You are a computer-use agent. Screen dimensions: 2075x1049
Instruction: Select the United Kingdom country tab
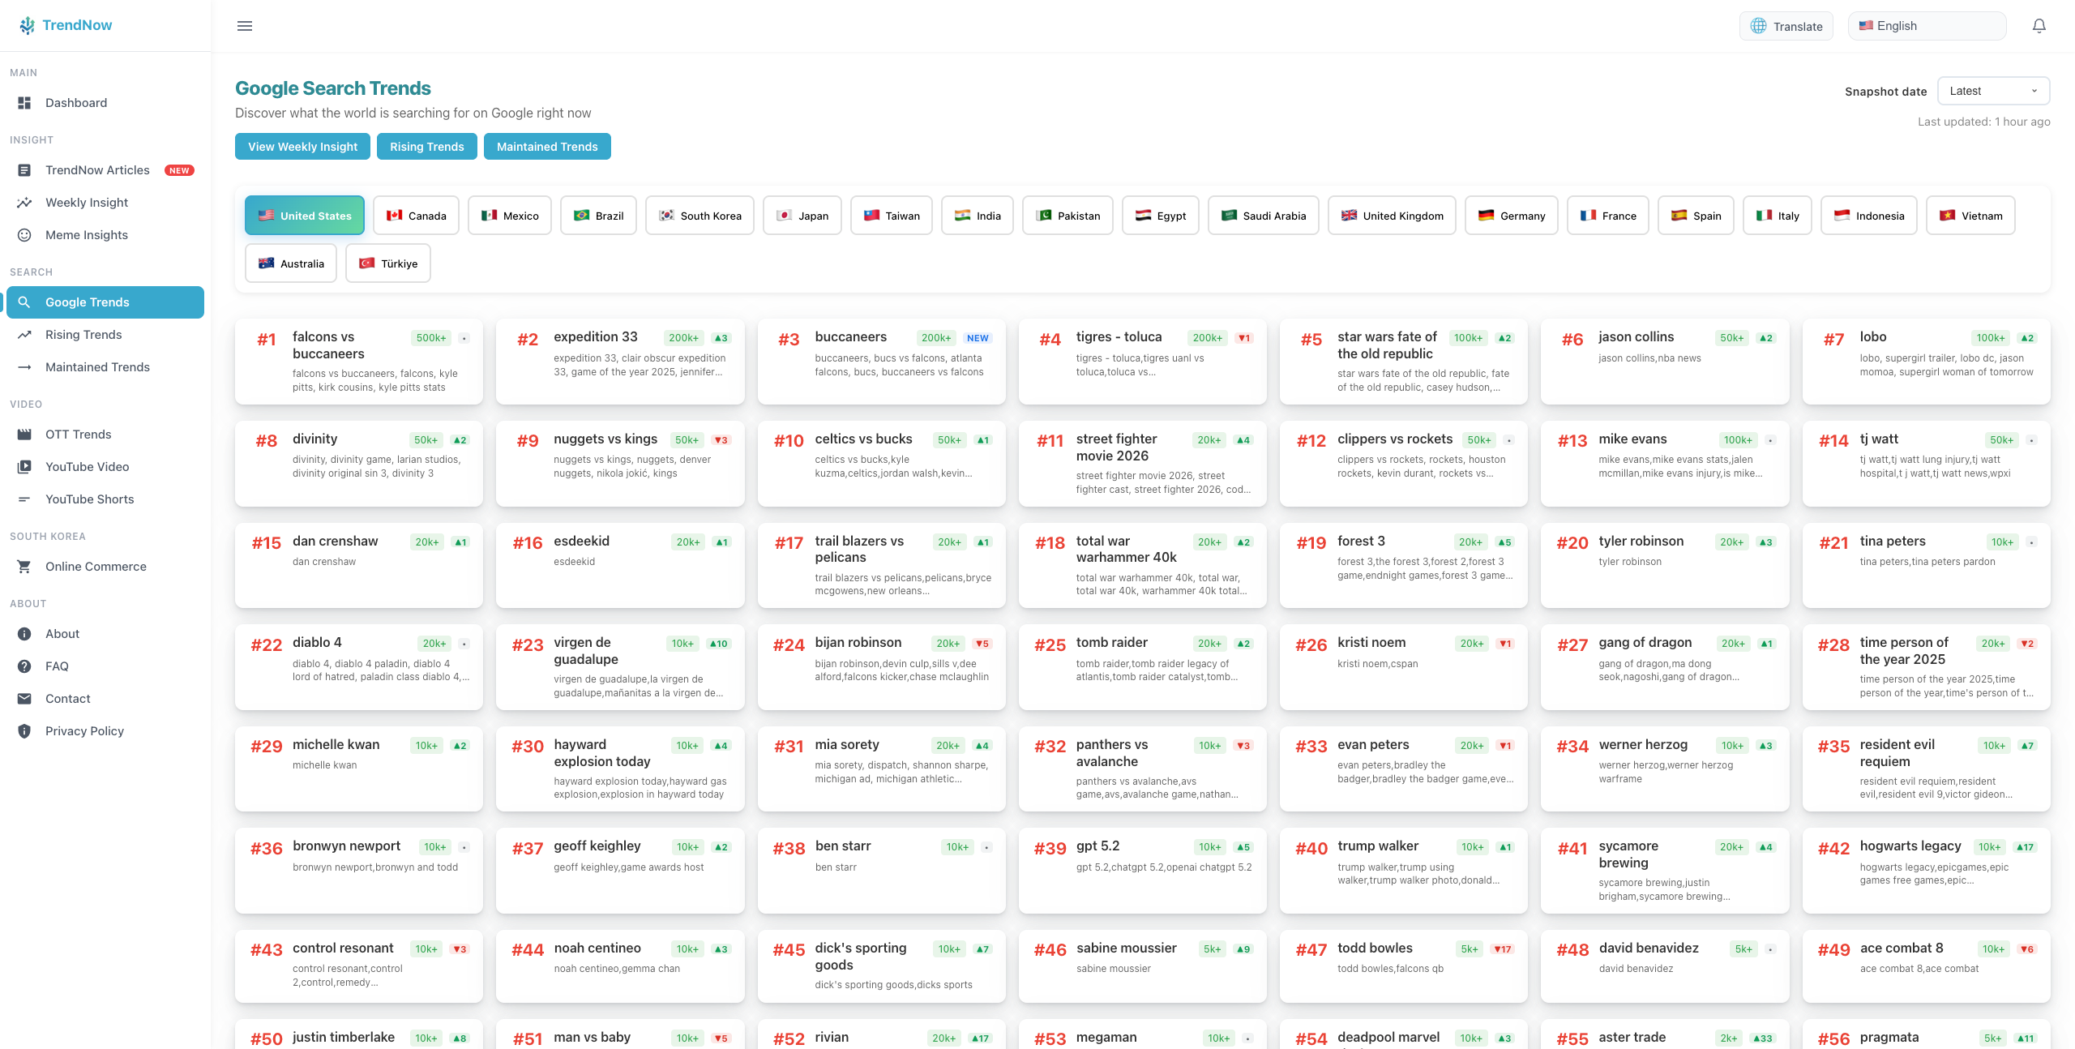pyautogui.click(x=1392, y=215)
